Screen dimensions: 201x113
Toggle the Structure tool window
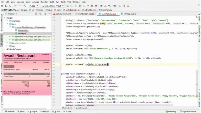point(2,102)
